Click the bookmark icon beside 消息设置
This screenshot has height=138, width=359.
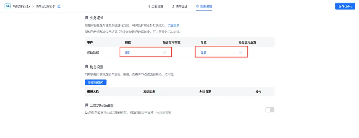point(87,67)
